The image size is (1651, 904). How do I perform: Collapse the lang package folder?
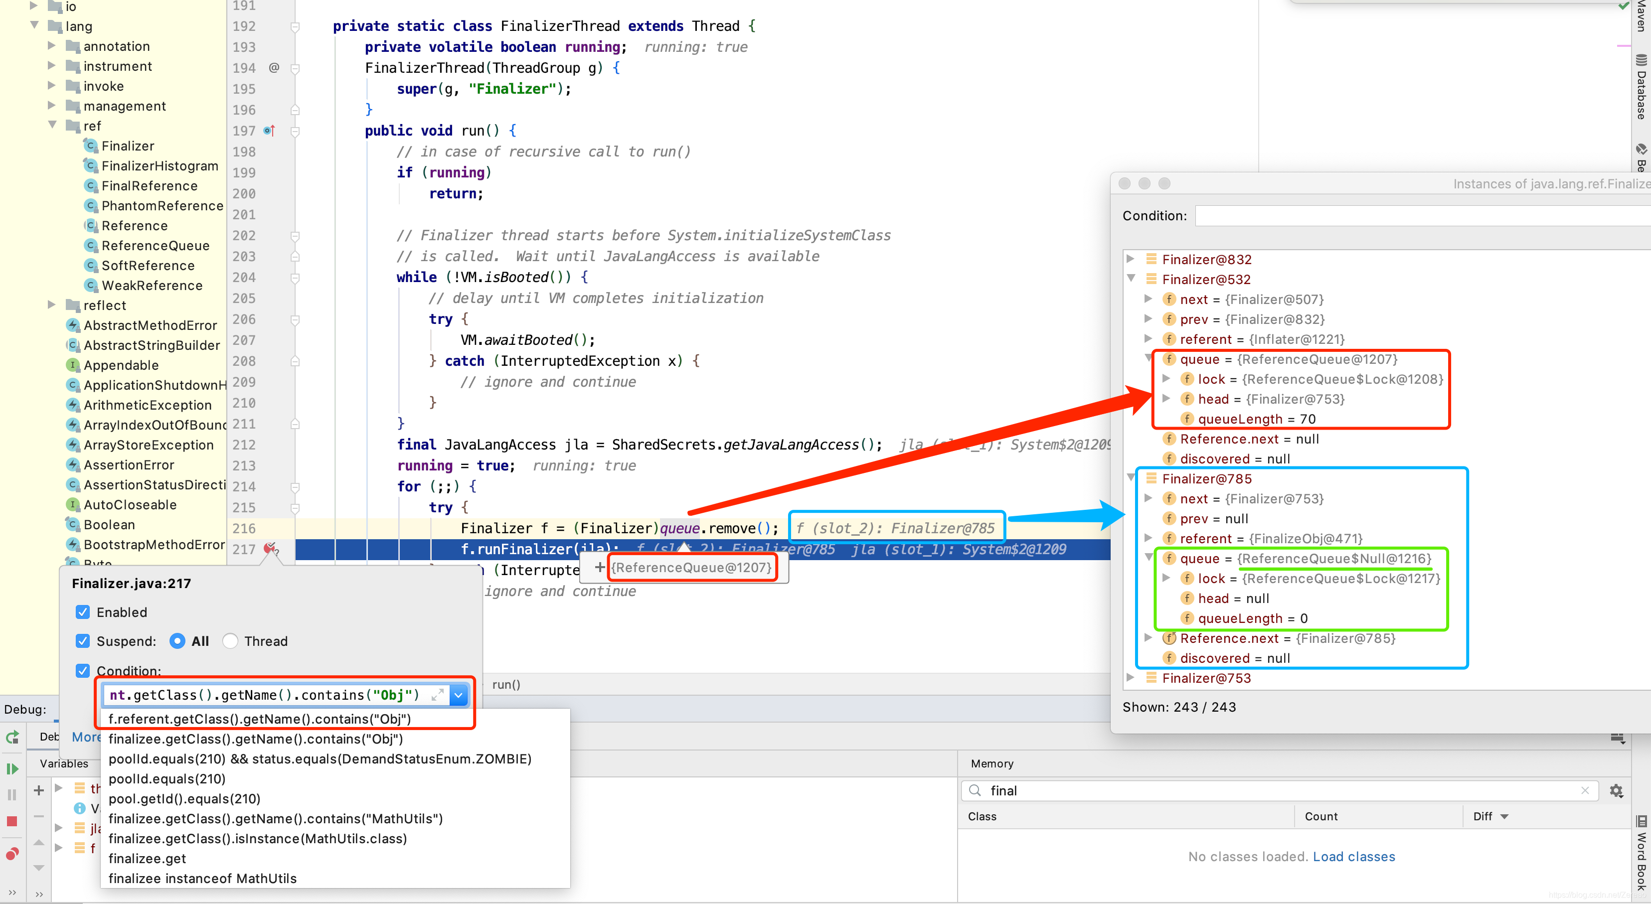[x=34, y=25]
